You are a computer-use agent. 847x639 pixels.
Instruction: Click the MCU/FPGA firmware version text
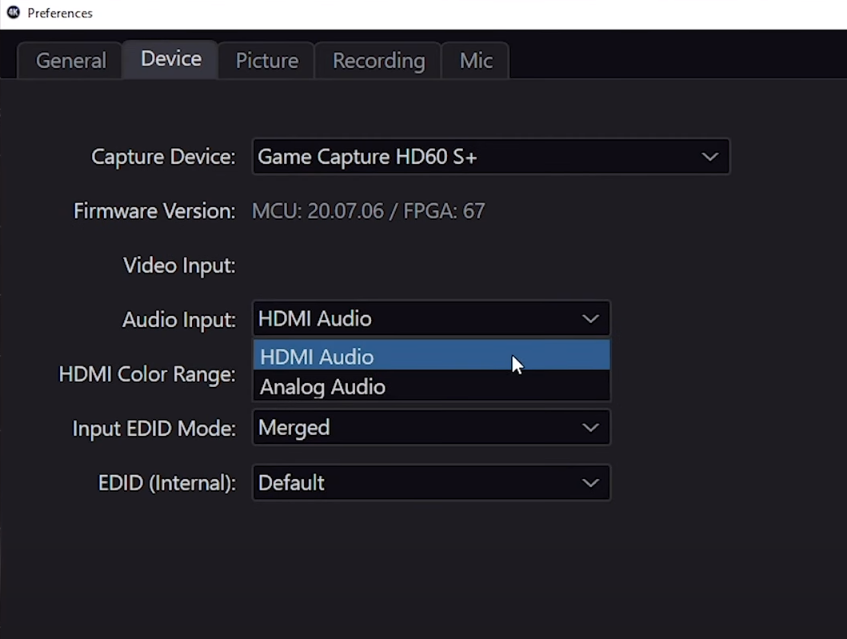[x=368, y=211]
